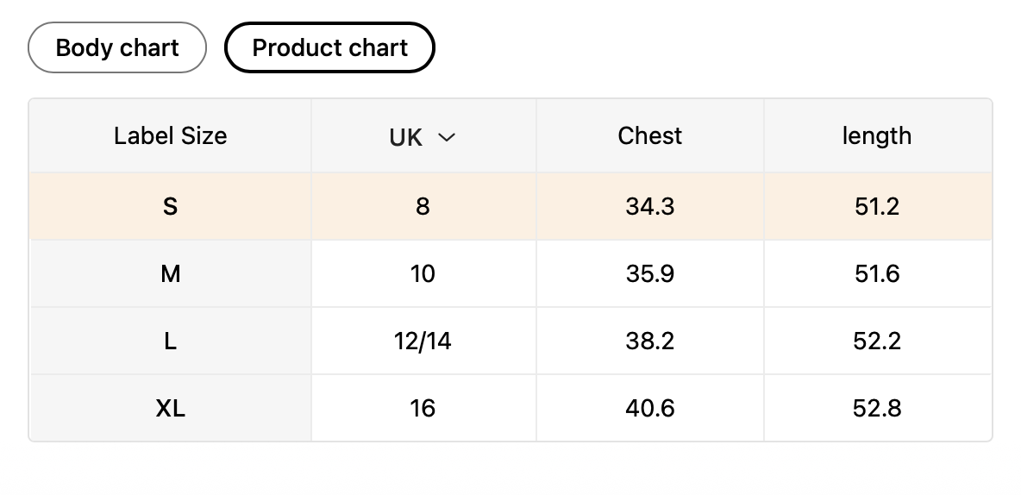Select the S size row label
This screenshot has height=495, width=1021.
170,207
